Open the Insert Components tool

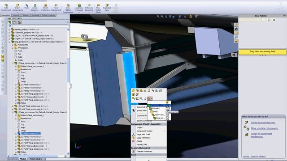click(17, 8)
